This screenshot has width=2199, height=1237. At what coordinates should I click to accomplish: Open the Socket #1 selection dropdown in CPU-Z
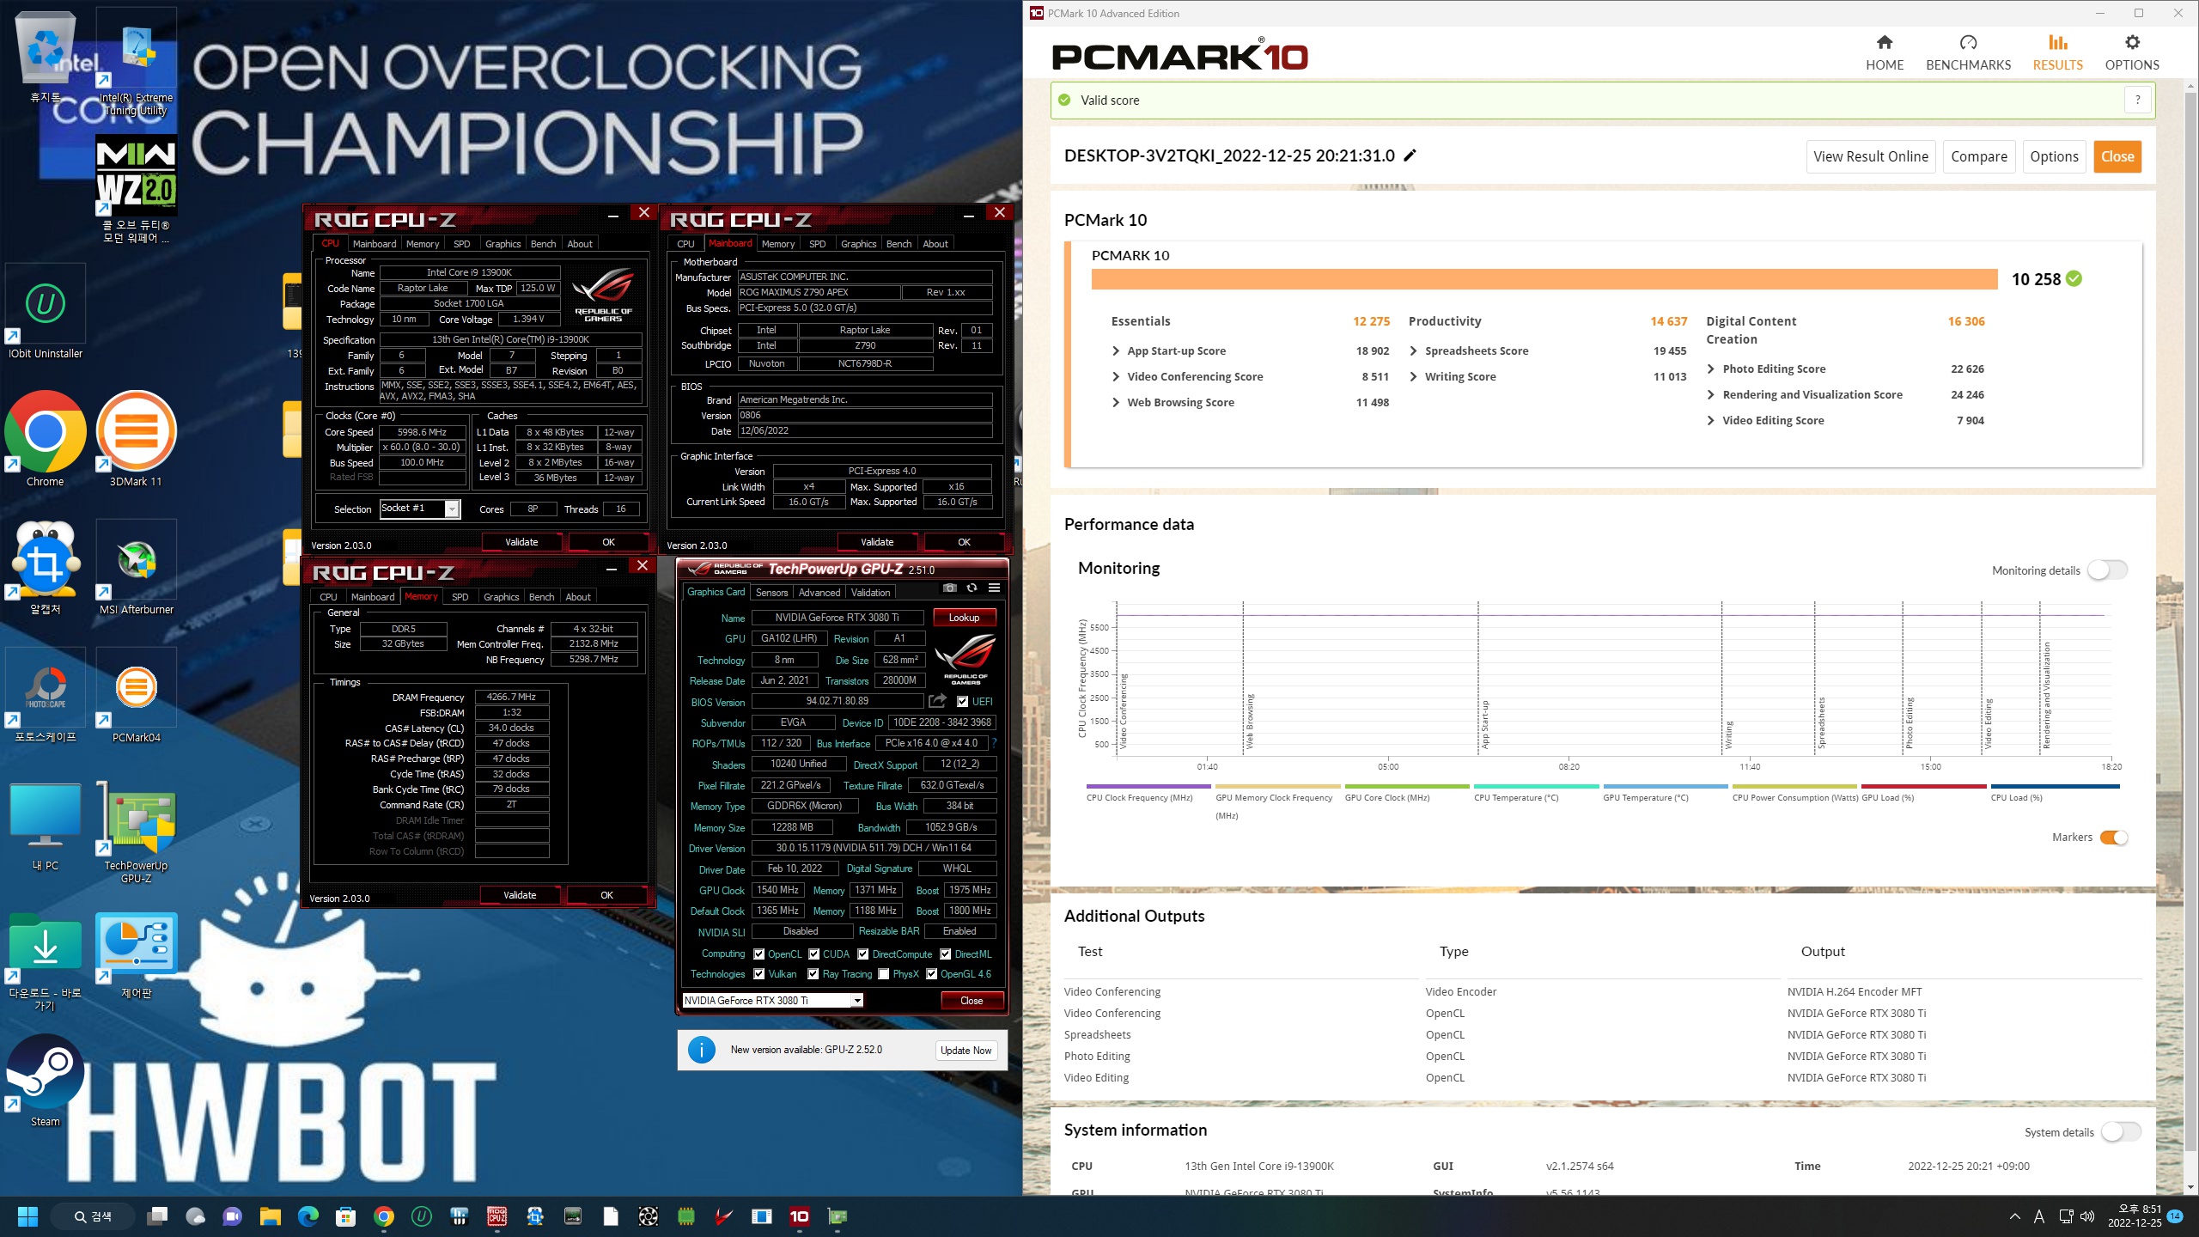[x=420, y=509]
